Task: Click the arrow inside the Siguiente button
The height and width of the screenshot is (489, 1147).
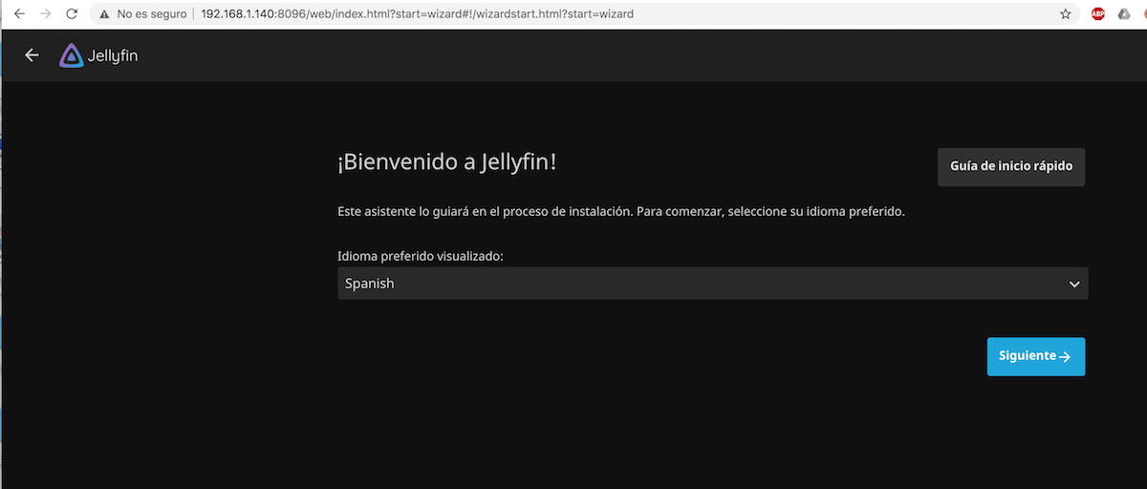Action: coord(1065,356)
